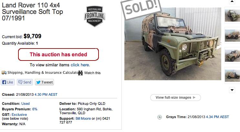Follow the 'click here' similar items link
240x132 pixels.
(x=80, y=65)
